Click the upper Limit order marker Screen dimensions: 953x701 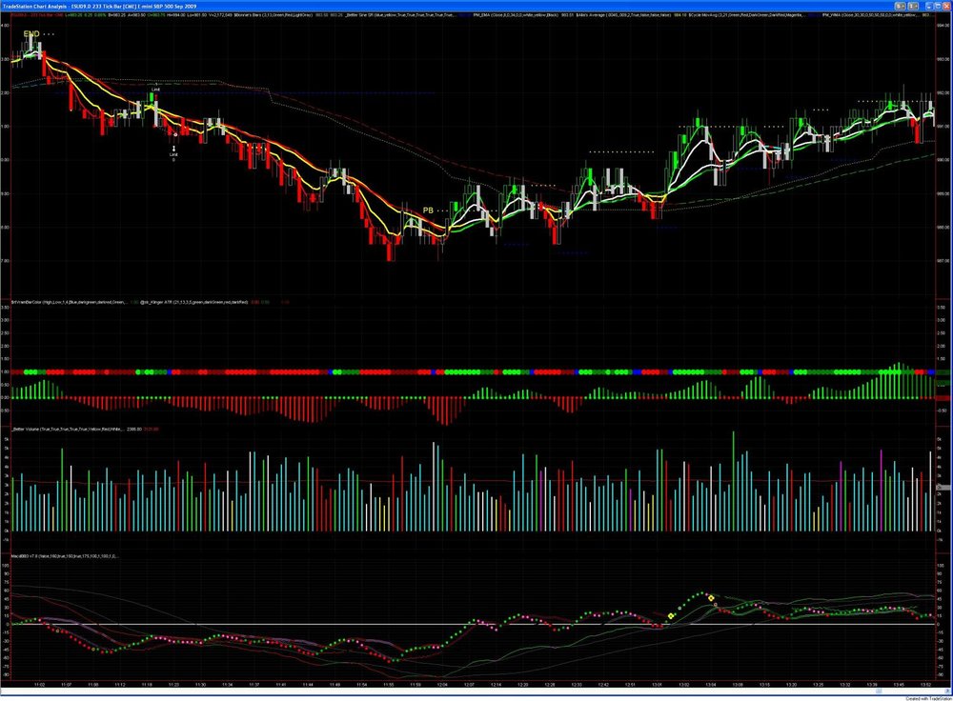(x=155, y=90)
